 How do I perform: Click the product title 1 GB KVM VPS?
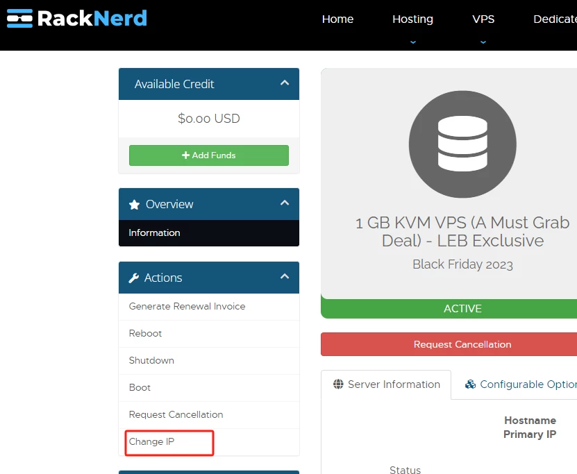click(x=462, y=232)
